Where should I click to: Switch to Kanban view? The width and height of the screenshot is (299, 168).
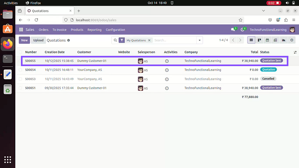click(259, 40)
